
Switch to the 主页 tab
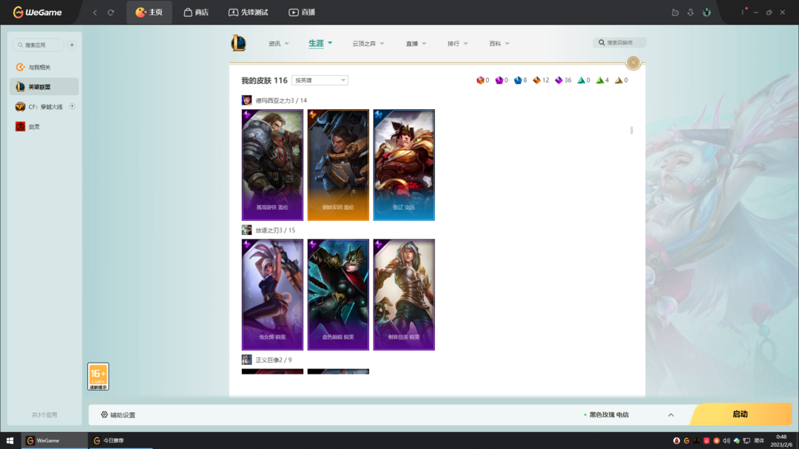(149, 13)
